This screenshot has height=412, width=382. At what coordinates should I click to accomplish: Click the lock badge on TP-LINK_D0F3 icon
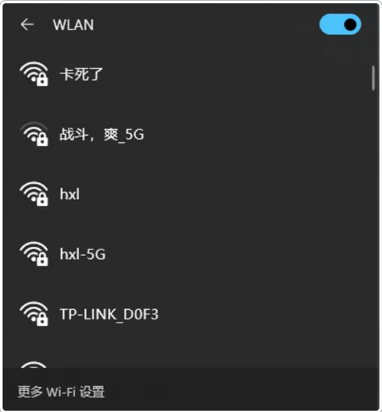[42, 320]
